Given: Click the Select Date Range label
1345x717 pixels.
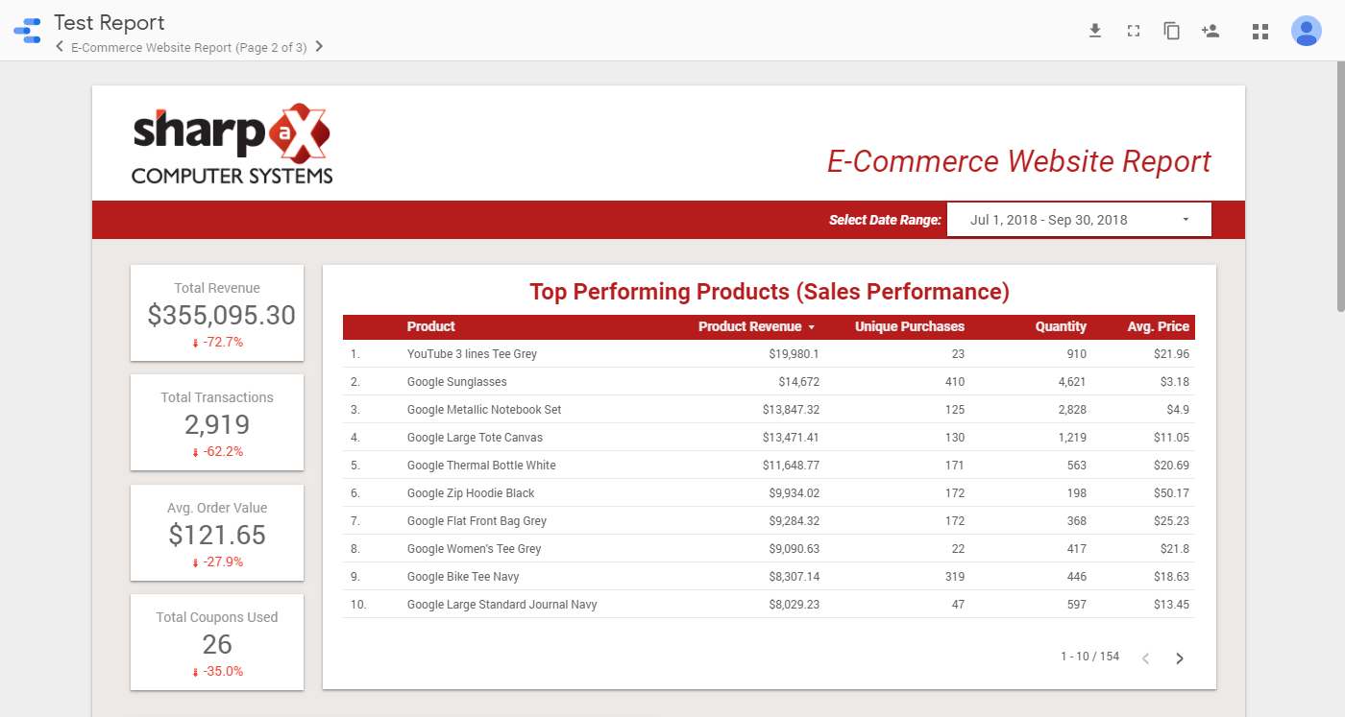Looking at the screenshot, I should point(885,220).
